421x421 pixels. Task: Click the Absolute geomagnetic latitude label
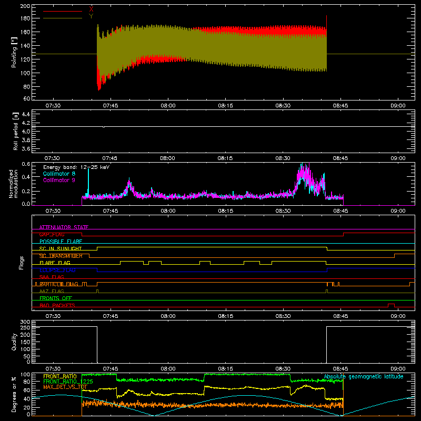tap(364, 376)
